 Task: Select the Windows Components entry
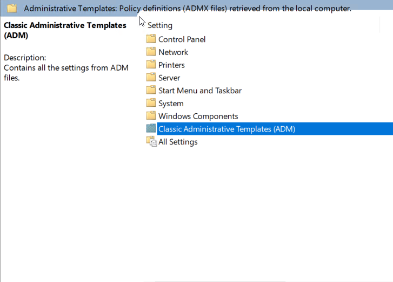(x=198, y=116)
